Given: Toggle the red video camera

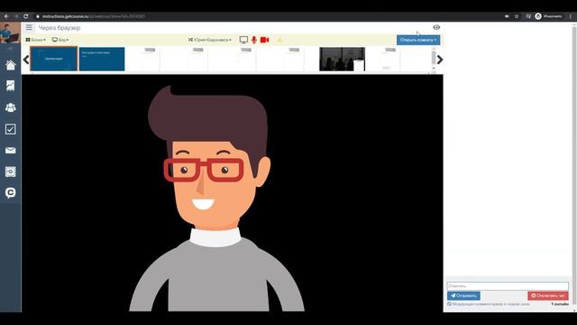Looking at the screenshot, I should pos(264,40).
